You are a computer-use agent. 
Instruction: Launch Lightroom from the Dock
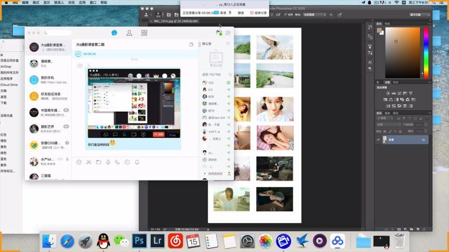coord(157,241)
